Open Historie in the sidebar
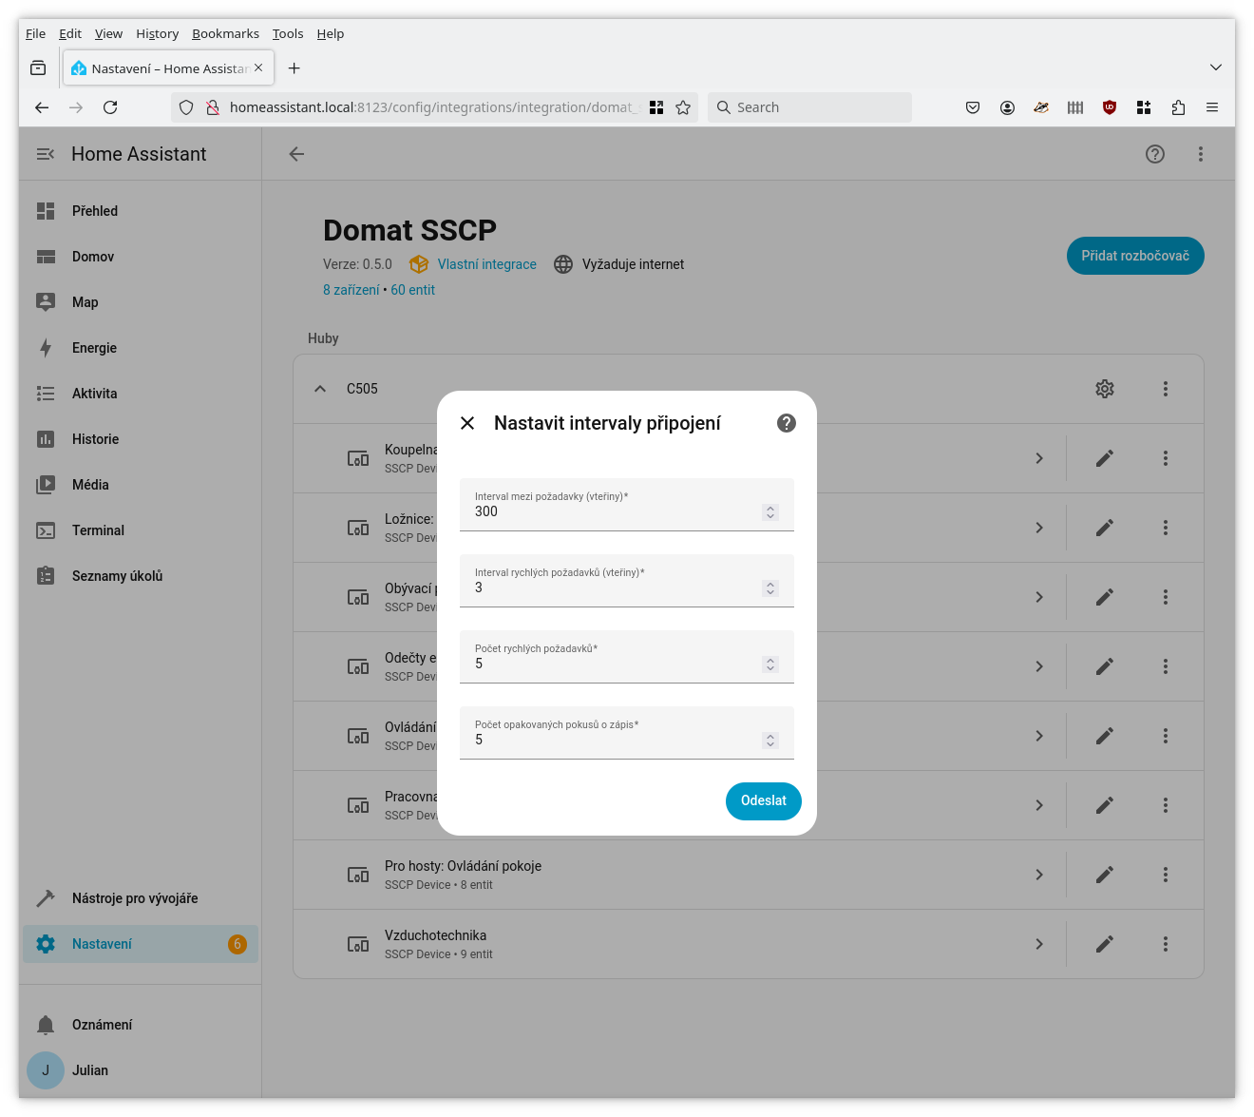The width and height of the screenshot is (1254, 1117). (x=141, y=439)
